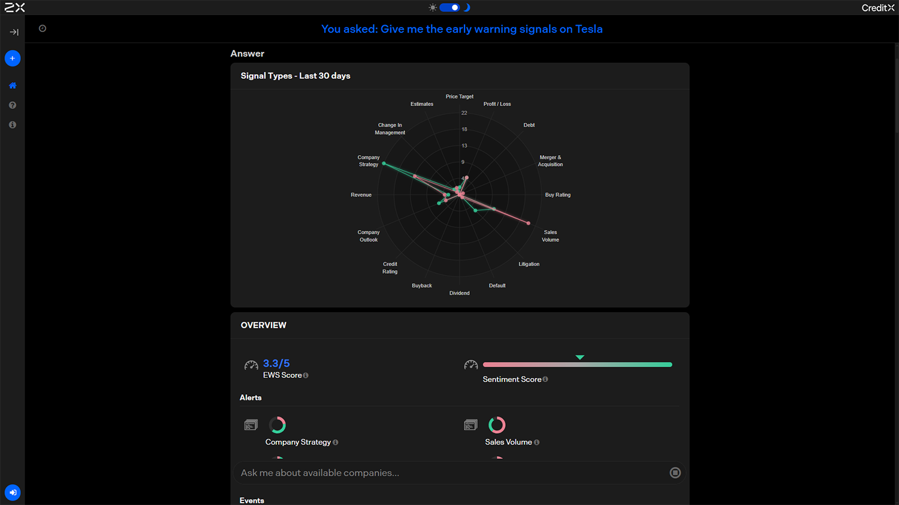The image size is (899, 505).
Task: Click the Sentiment Score gauge icon
Action: pyautogui.click(x=471, y=365)
